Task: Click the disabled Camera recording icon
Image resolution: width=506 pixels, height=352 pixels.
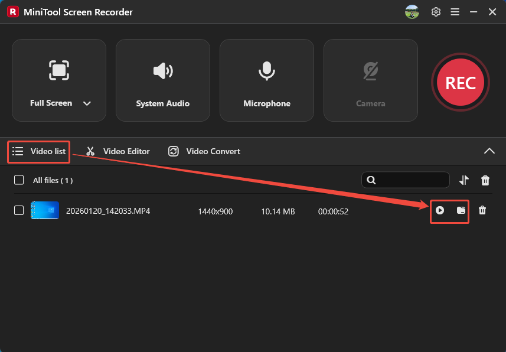Action: [370, 71]
